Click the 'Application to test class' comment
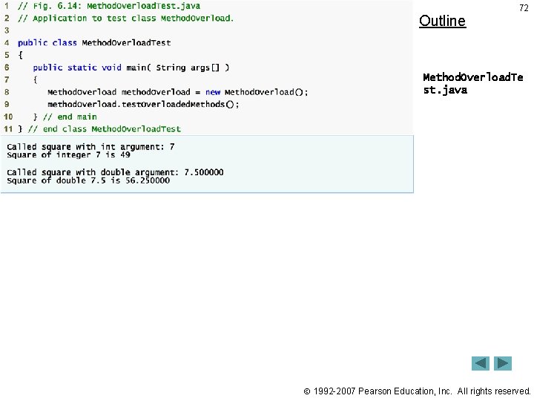534x401 pixels. (125, 19)
